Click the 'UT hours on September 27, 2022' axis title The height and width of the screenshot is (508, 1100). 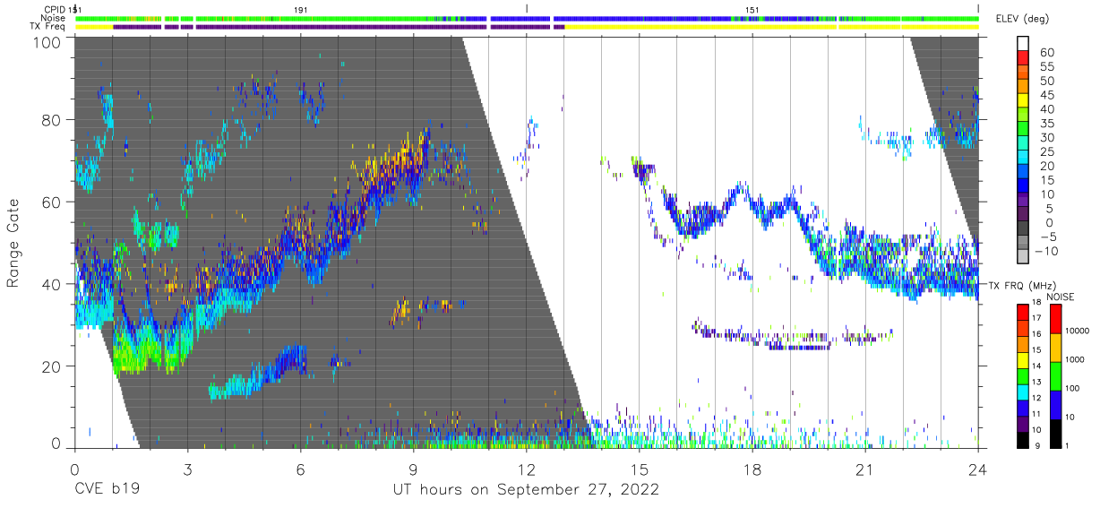526,490
